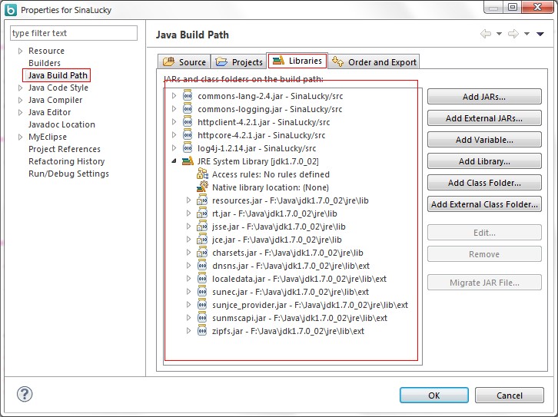Click the Access rules icon
This screenshot has height=417, width=558.
(202, 174)
